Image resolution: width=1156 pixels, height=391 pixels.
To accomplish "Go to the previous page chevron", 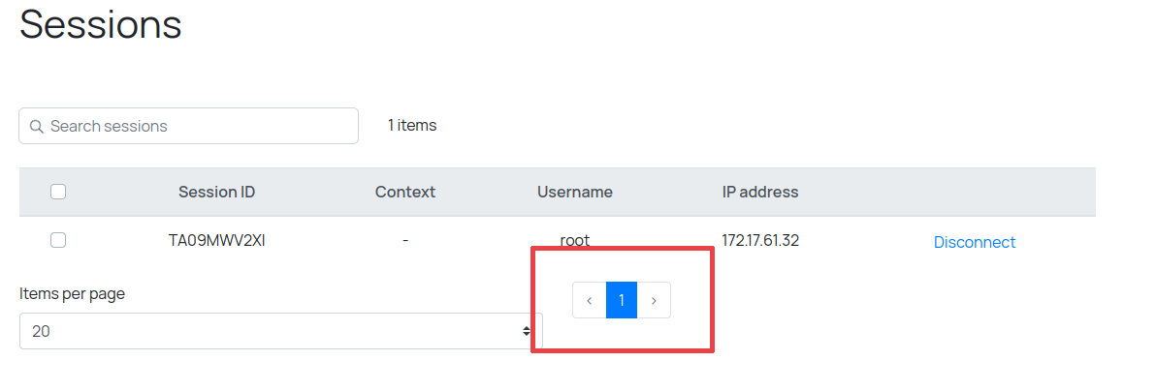I will [590, 300].
